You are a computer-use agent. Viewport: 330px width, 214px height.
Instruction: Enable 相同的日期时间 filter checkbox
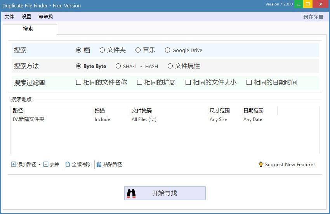249,82
